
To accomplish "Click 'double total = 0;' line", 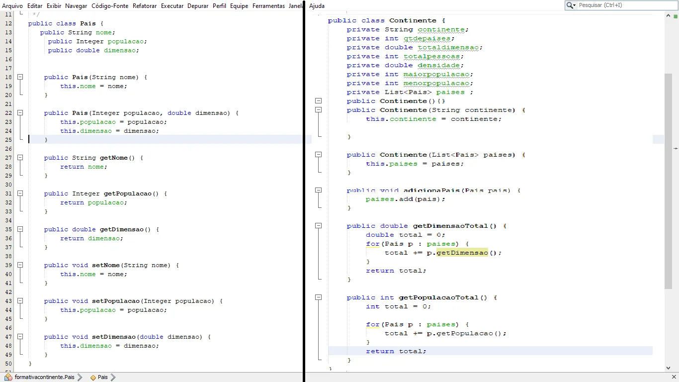I will coord(406,235).
